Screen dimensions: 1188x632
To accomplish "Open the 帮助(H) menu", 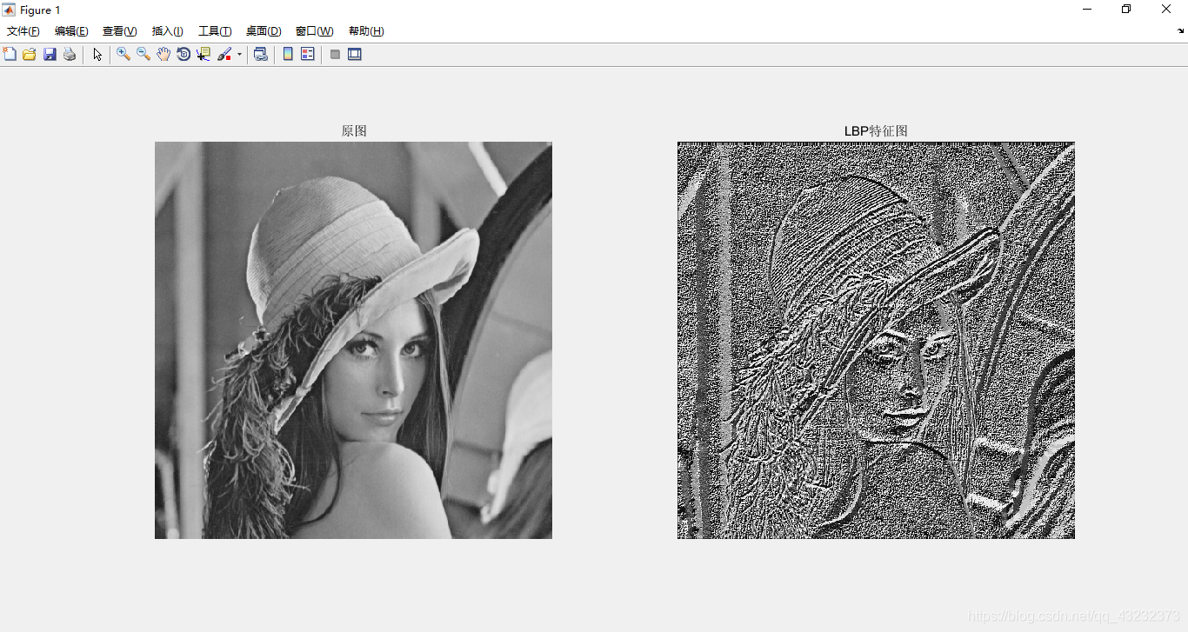I will coord(366,31).
